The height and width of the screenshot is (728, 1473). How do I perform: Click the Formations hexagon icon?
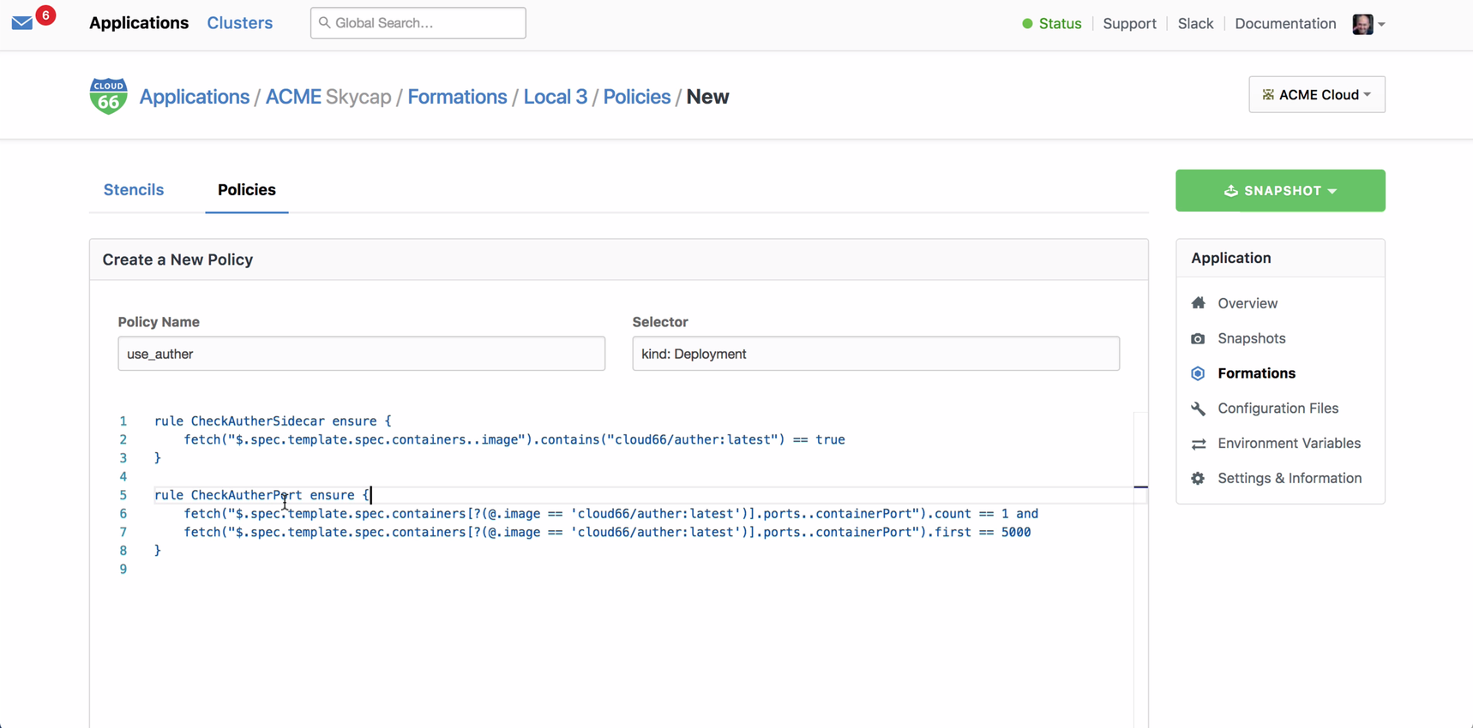(x=1198, y=373)
